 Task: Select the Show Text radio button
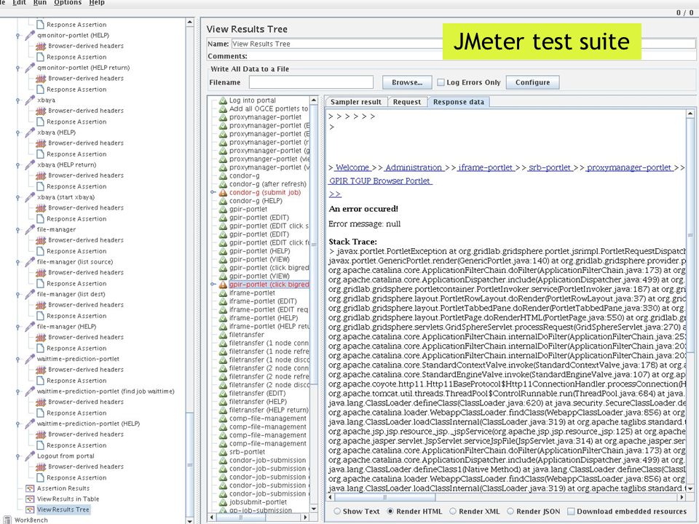coord(337,512)
